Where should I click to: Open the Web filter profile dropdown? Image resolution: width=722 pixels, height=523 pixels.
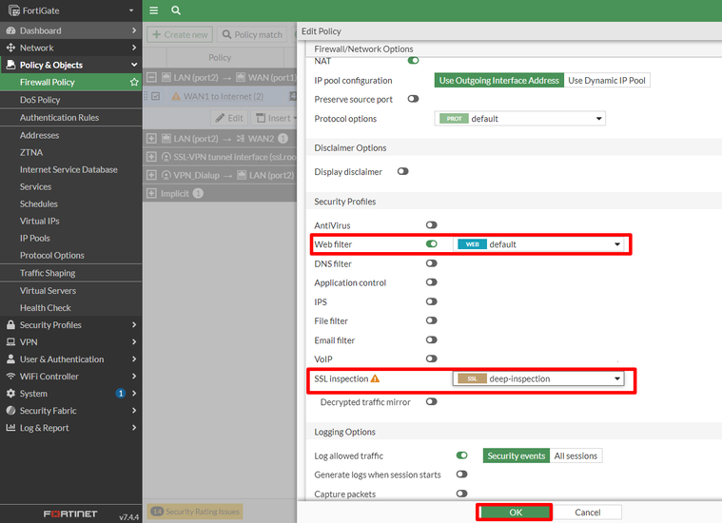click(539, 244)
